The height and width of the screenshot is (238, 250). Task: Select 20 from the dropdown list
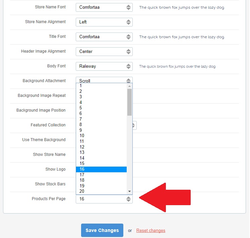(x=101, y=191)
